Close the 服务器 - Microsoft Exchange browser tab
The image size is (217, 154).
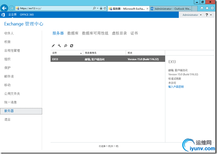point(147,9)
